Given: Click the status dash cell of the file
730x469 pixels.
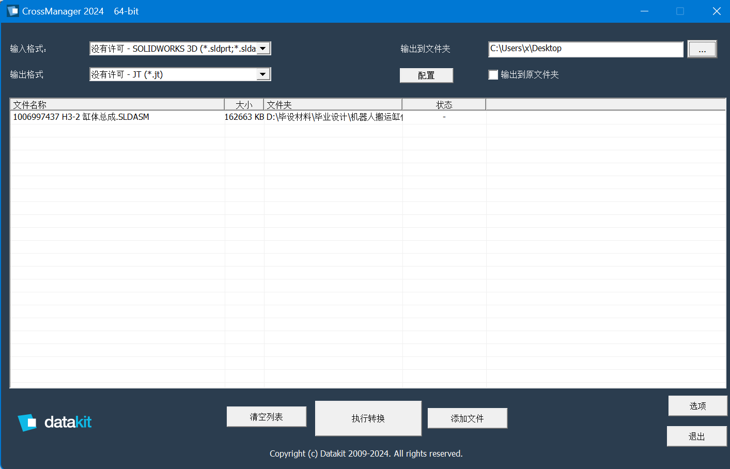Looking at the screenshot, I should [x=444, y=117].
